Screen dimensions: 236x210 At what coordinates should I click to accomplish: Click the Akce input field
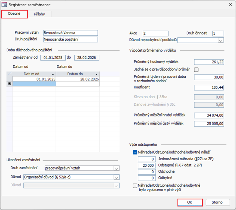(155, 33)
